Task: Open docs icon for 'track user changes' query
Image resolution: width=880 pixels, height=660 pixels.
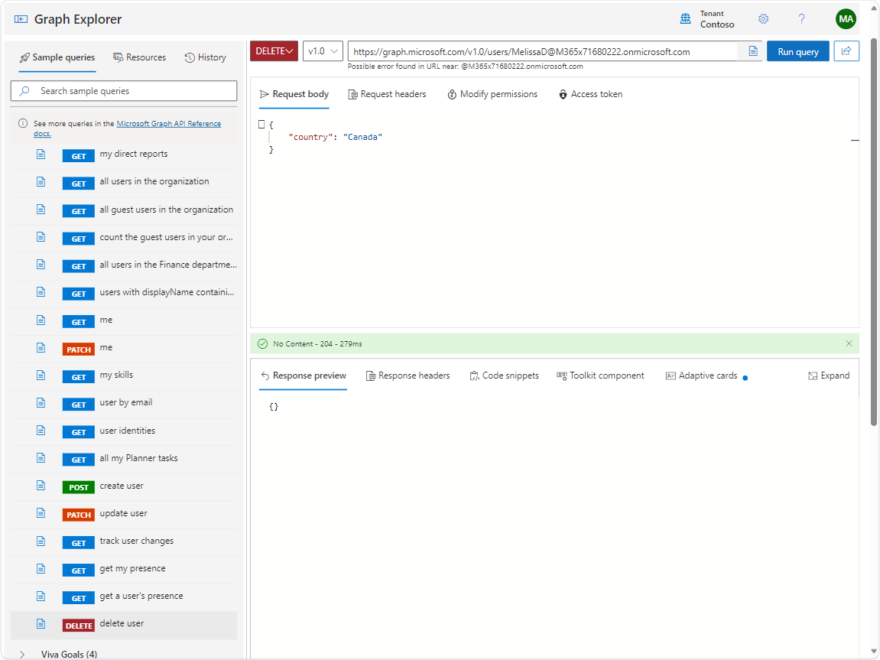Action: (41, 541)
